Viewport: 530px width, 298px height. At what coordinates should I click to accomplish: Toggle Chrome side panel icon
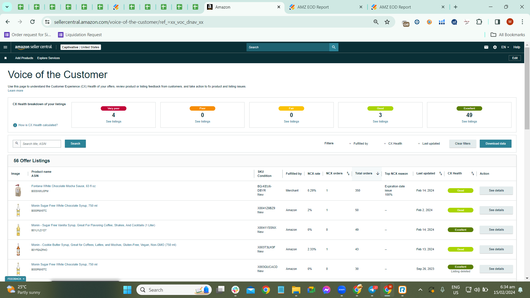(497, 22)
